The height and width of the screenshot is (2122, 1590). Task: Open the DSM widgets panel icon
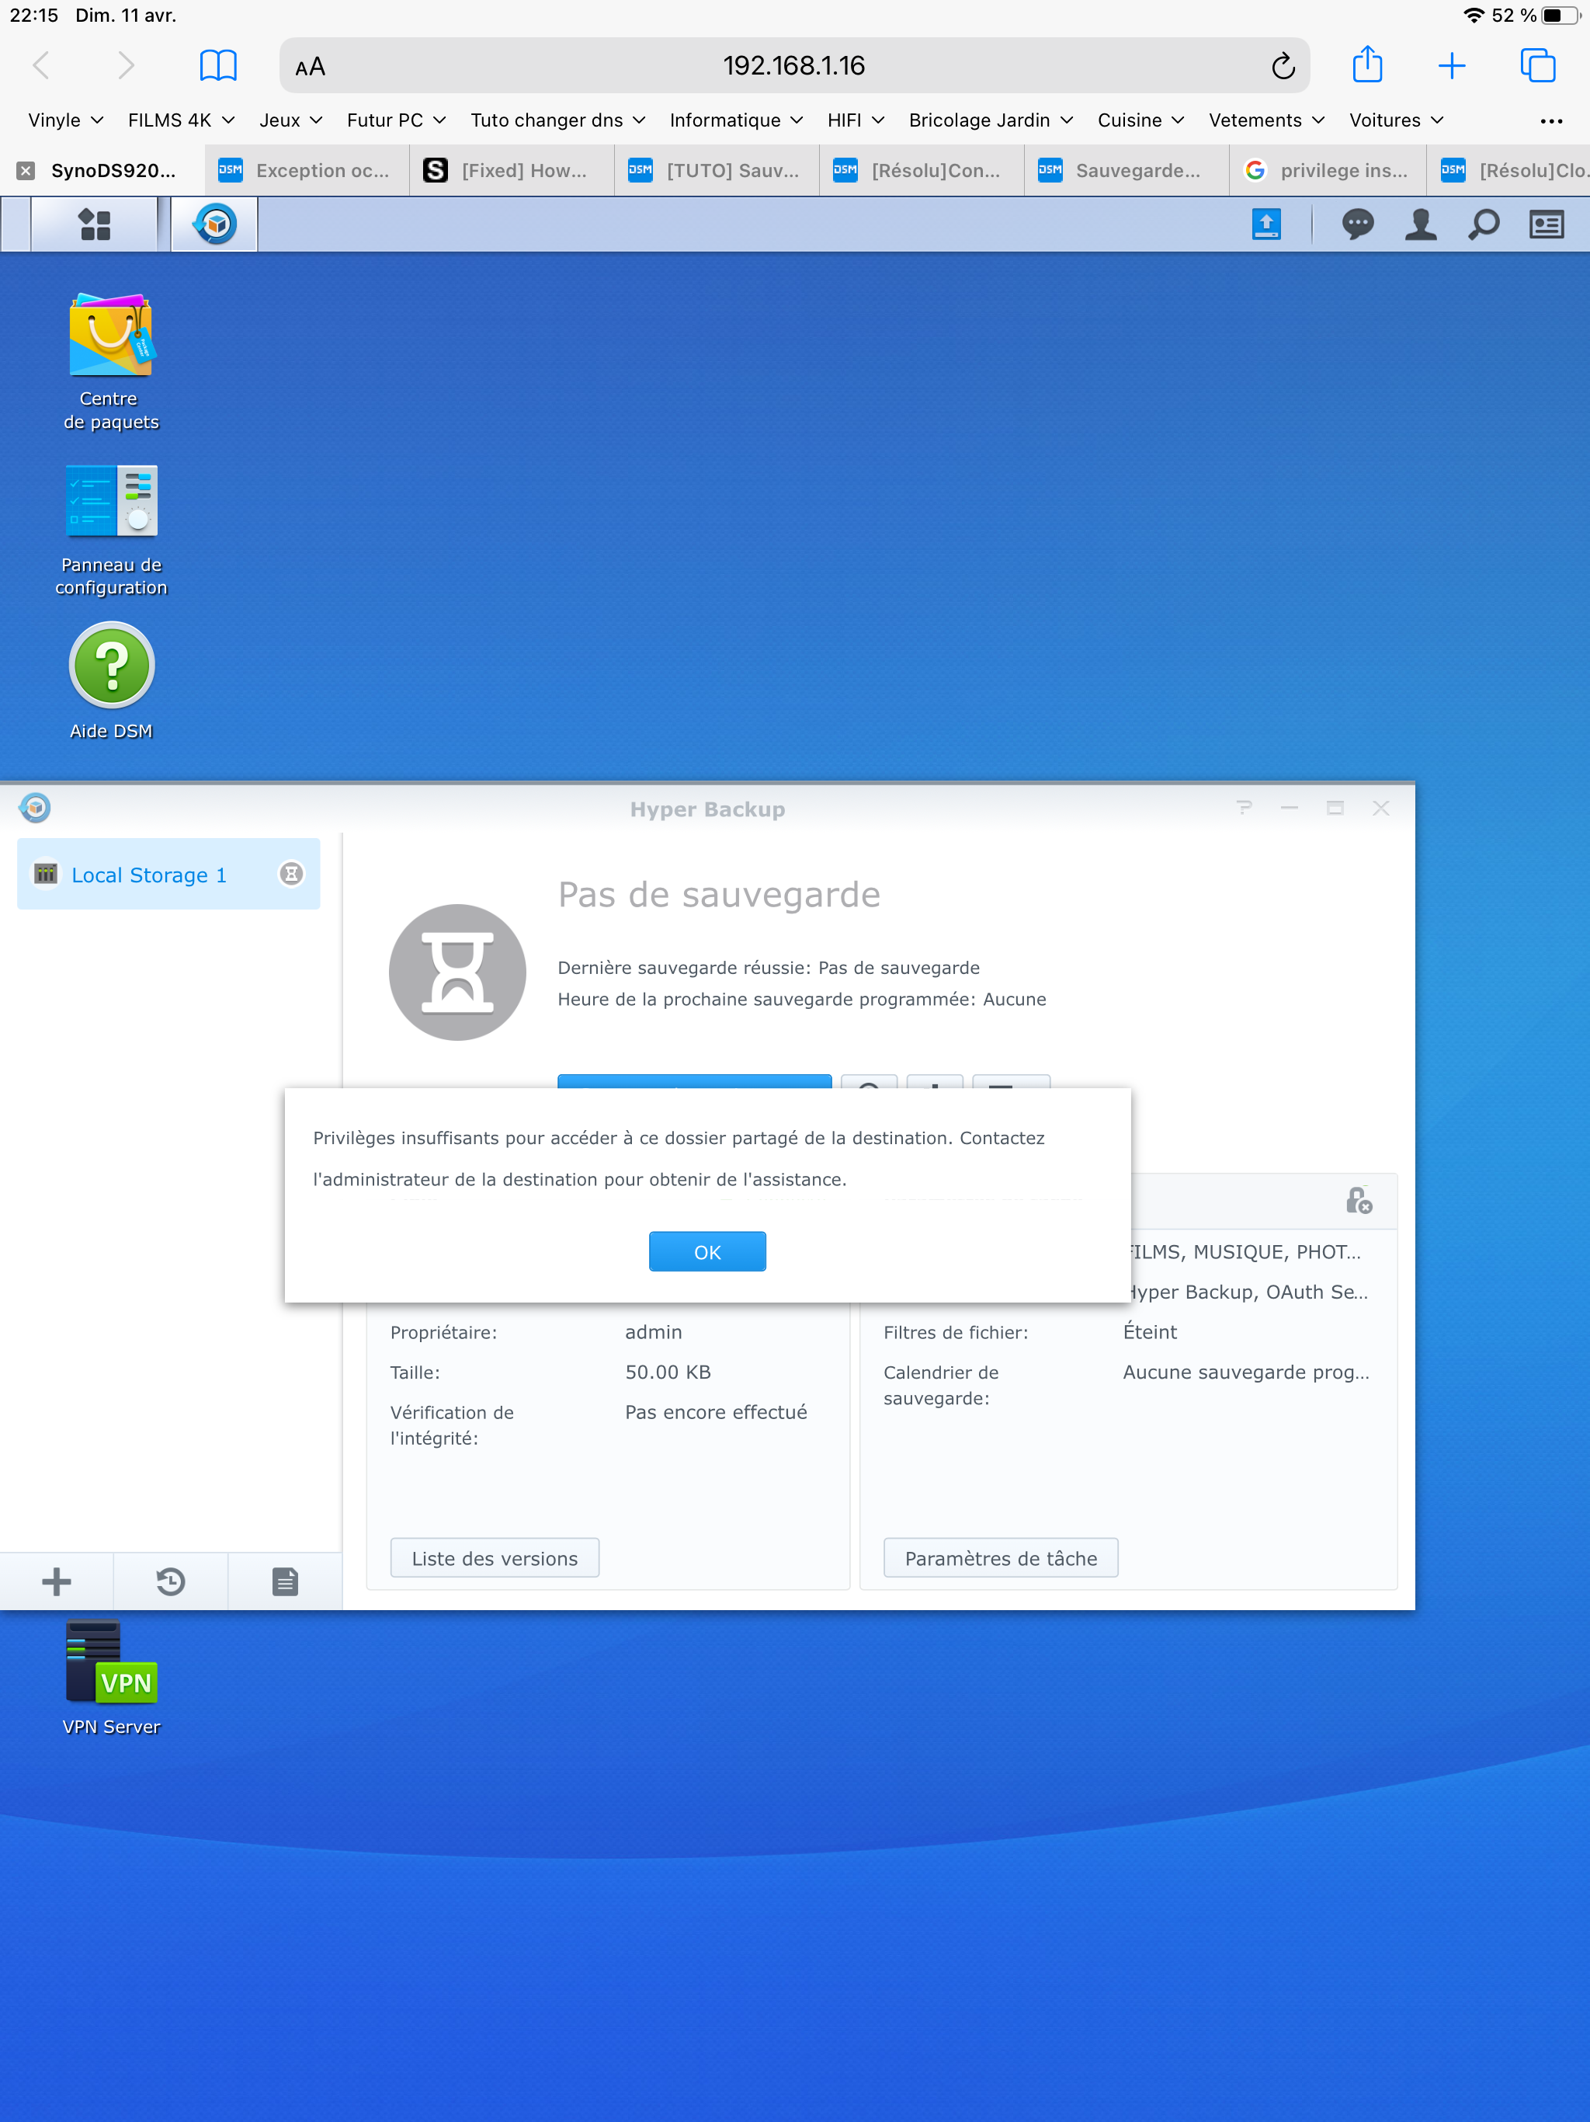point(1546,224)
